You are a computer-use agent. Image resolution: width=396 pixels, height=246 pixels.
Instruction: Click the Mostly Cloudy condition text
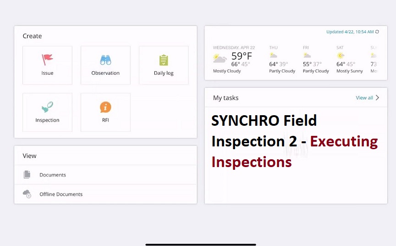tap(227, 71)
